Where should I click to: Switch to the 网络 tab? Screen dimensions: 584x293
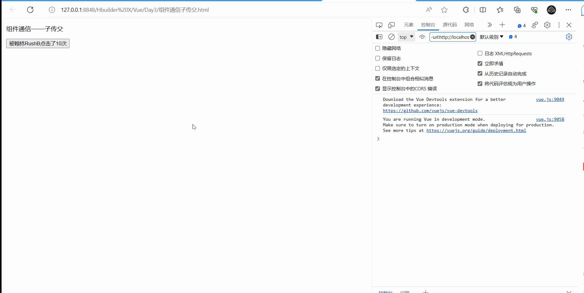pyautogui.click(x=469, y=25)
